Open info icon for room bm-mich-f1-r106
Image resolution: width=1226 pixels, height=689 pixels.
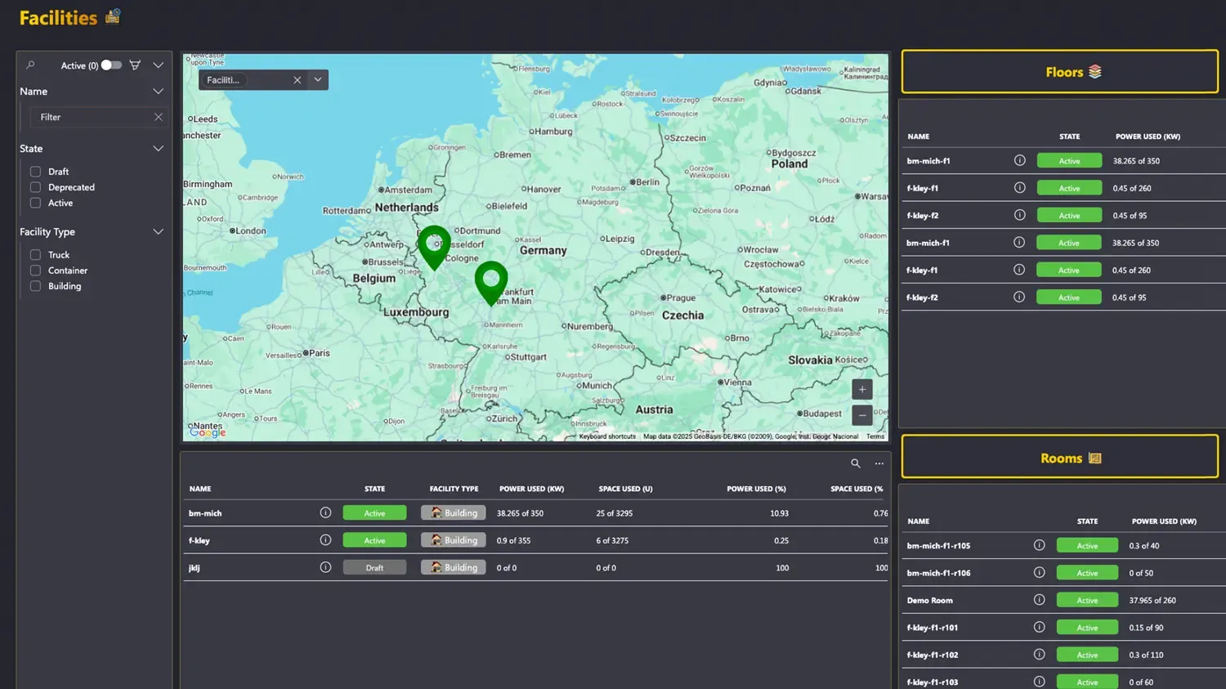(1039, 573)
